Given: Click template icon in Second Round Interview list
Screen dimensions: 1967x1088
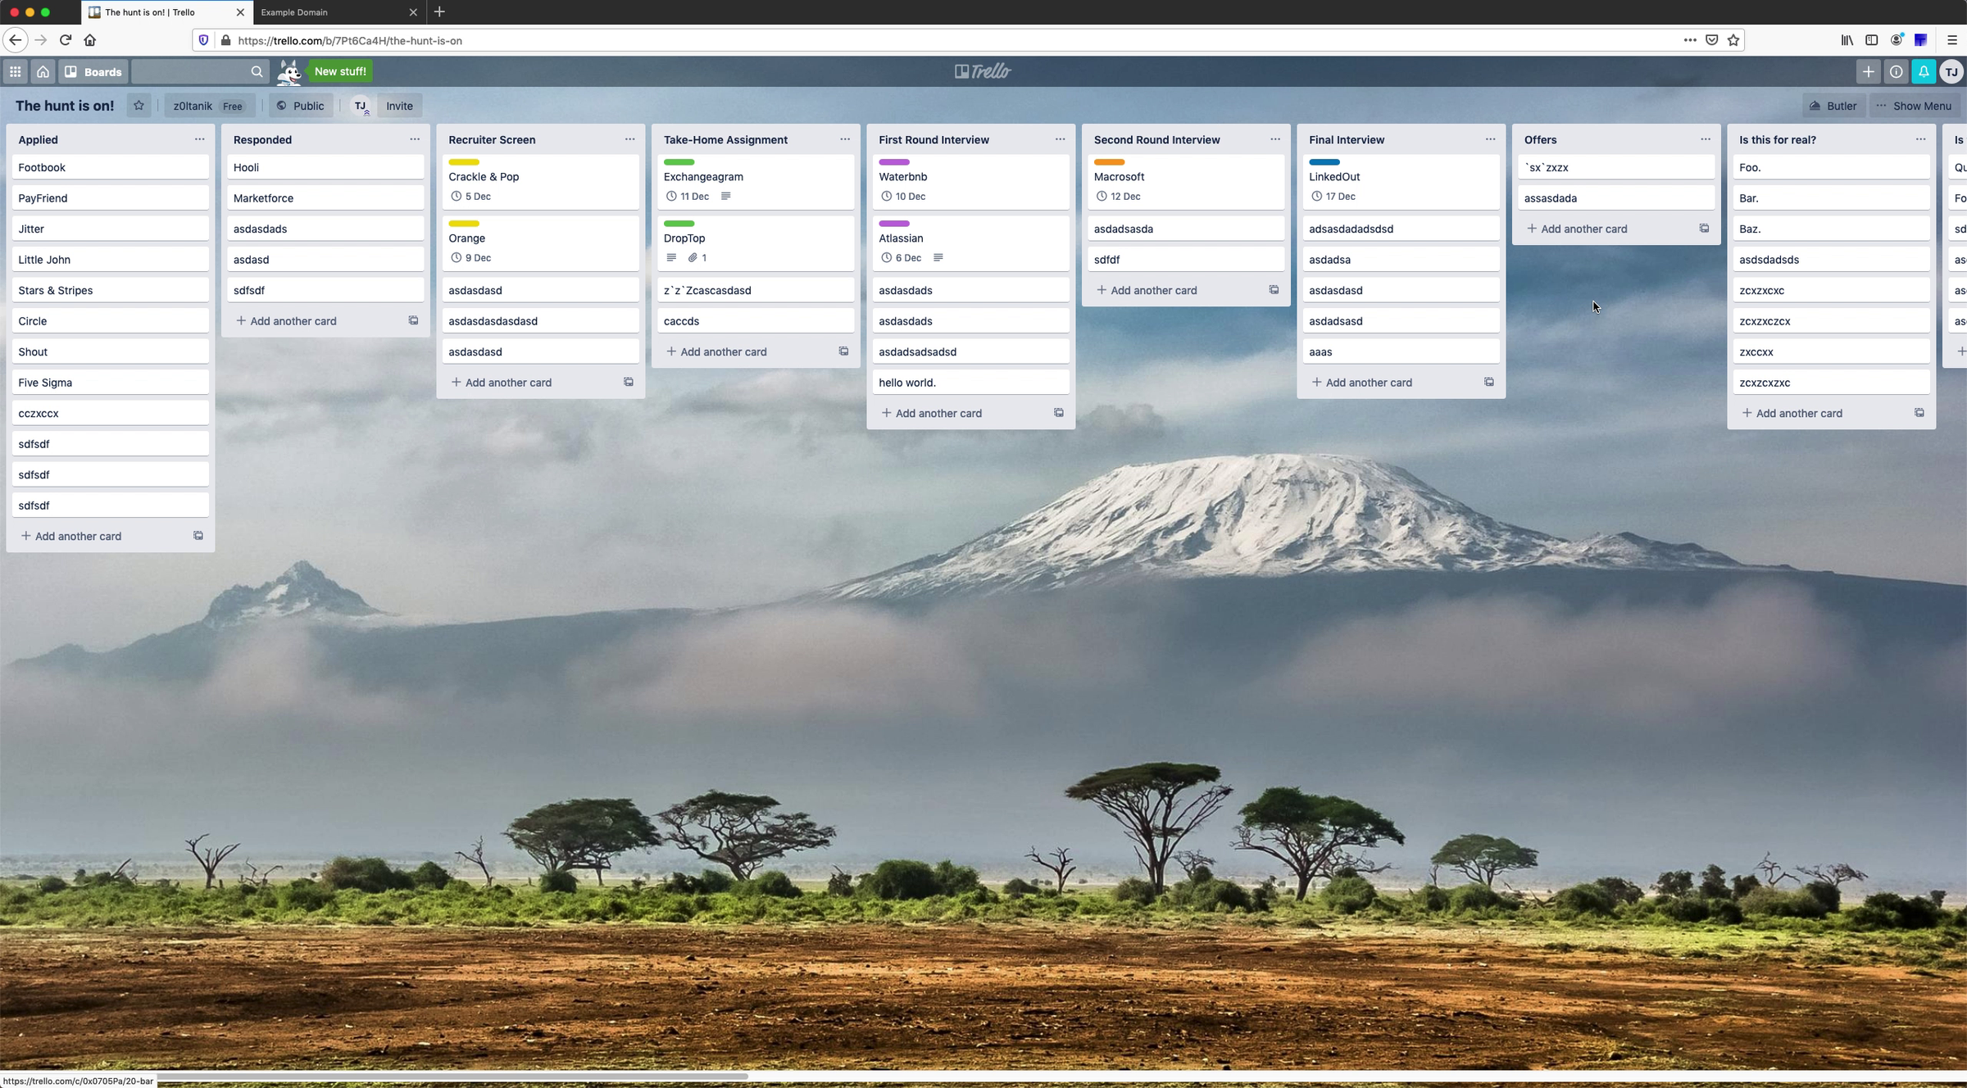Looking at the screenshot, I should pos(1274,290).
